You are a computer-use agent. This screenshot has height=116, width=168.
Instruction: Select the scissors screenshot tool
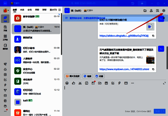point(80,83)
